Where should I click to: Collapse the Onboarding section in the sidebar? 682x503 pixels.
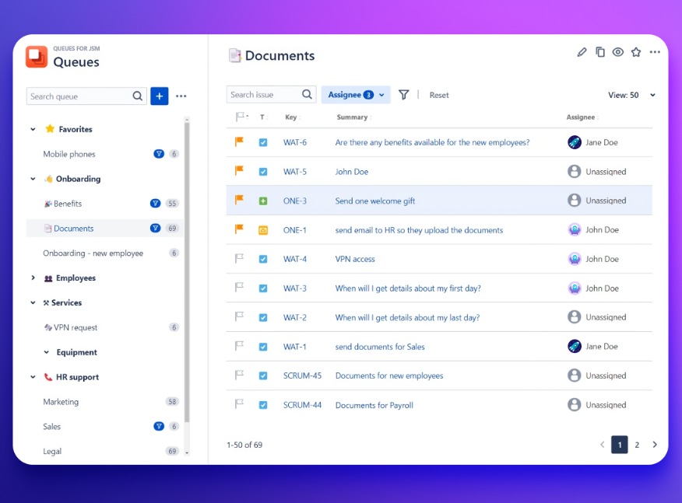32,178
